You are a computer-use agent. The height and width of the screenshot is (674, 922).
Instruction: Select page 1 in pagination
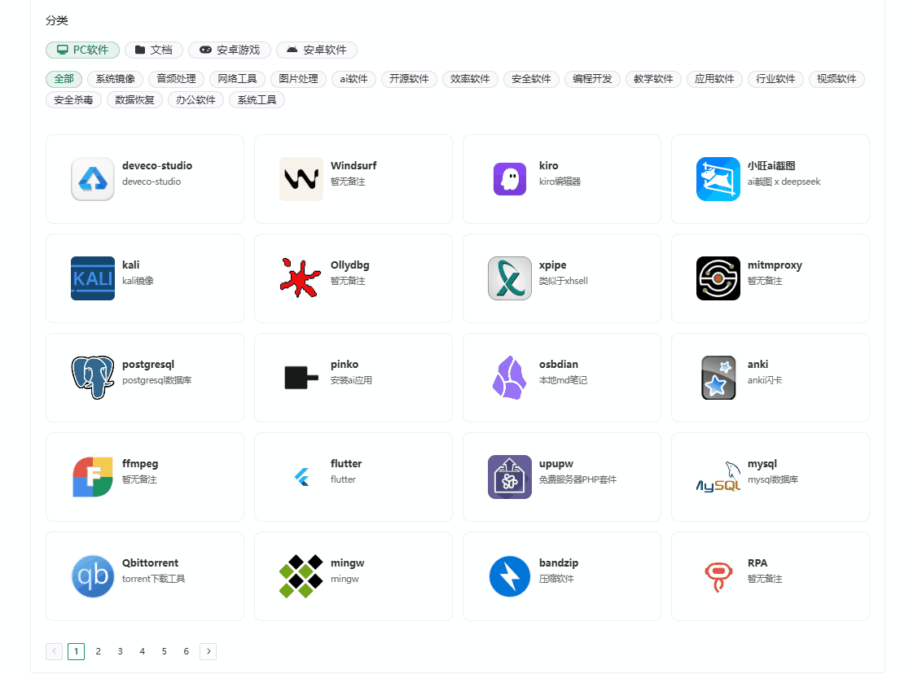pos(76,651)
